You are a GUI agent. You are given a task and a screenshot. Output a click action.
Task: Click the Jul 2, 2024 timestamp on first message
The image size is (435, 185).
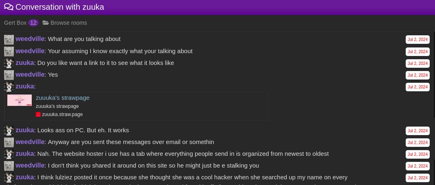point(418,40)
